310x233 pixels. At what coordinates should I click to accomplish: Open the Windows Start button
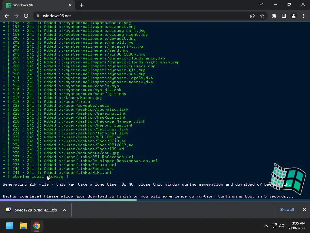(10, 226)
